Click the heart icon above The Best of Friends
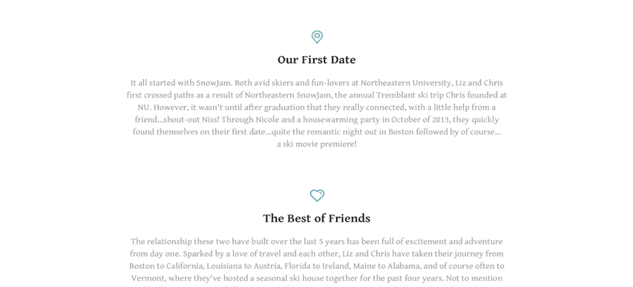Screen dimensions: 633x287 (317, 195)
